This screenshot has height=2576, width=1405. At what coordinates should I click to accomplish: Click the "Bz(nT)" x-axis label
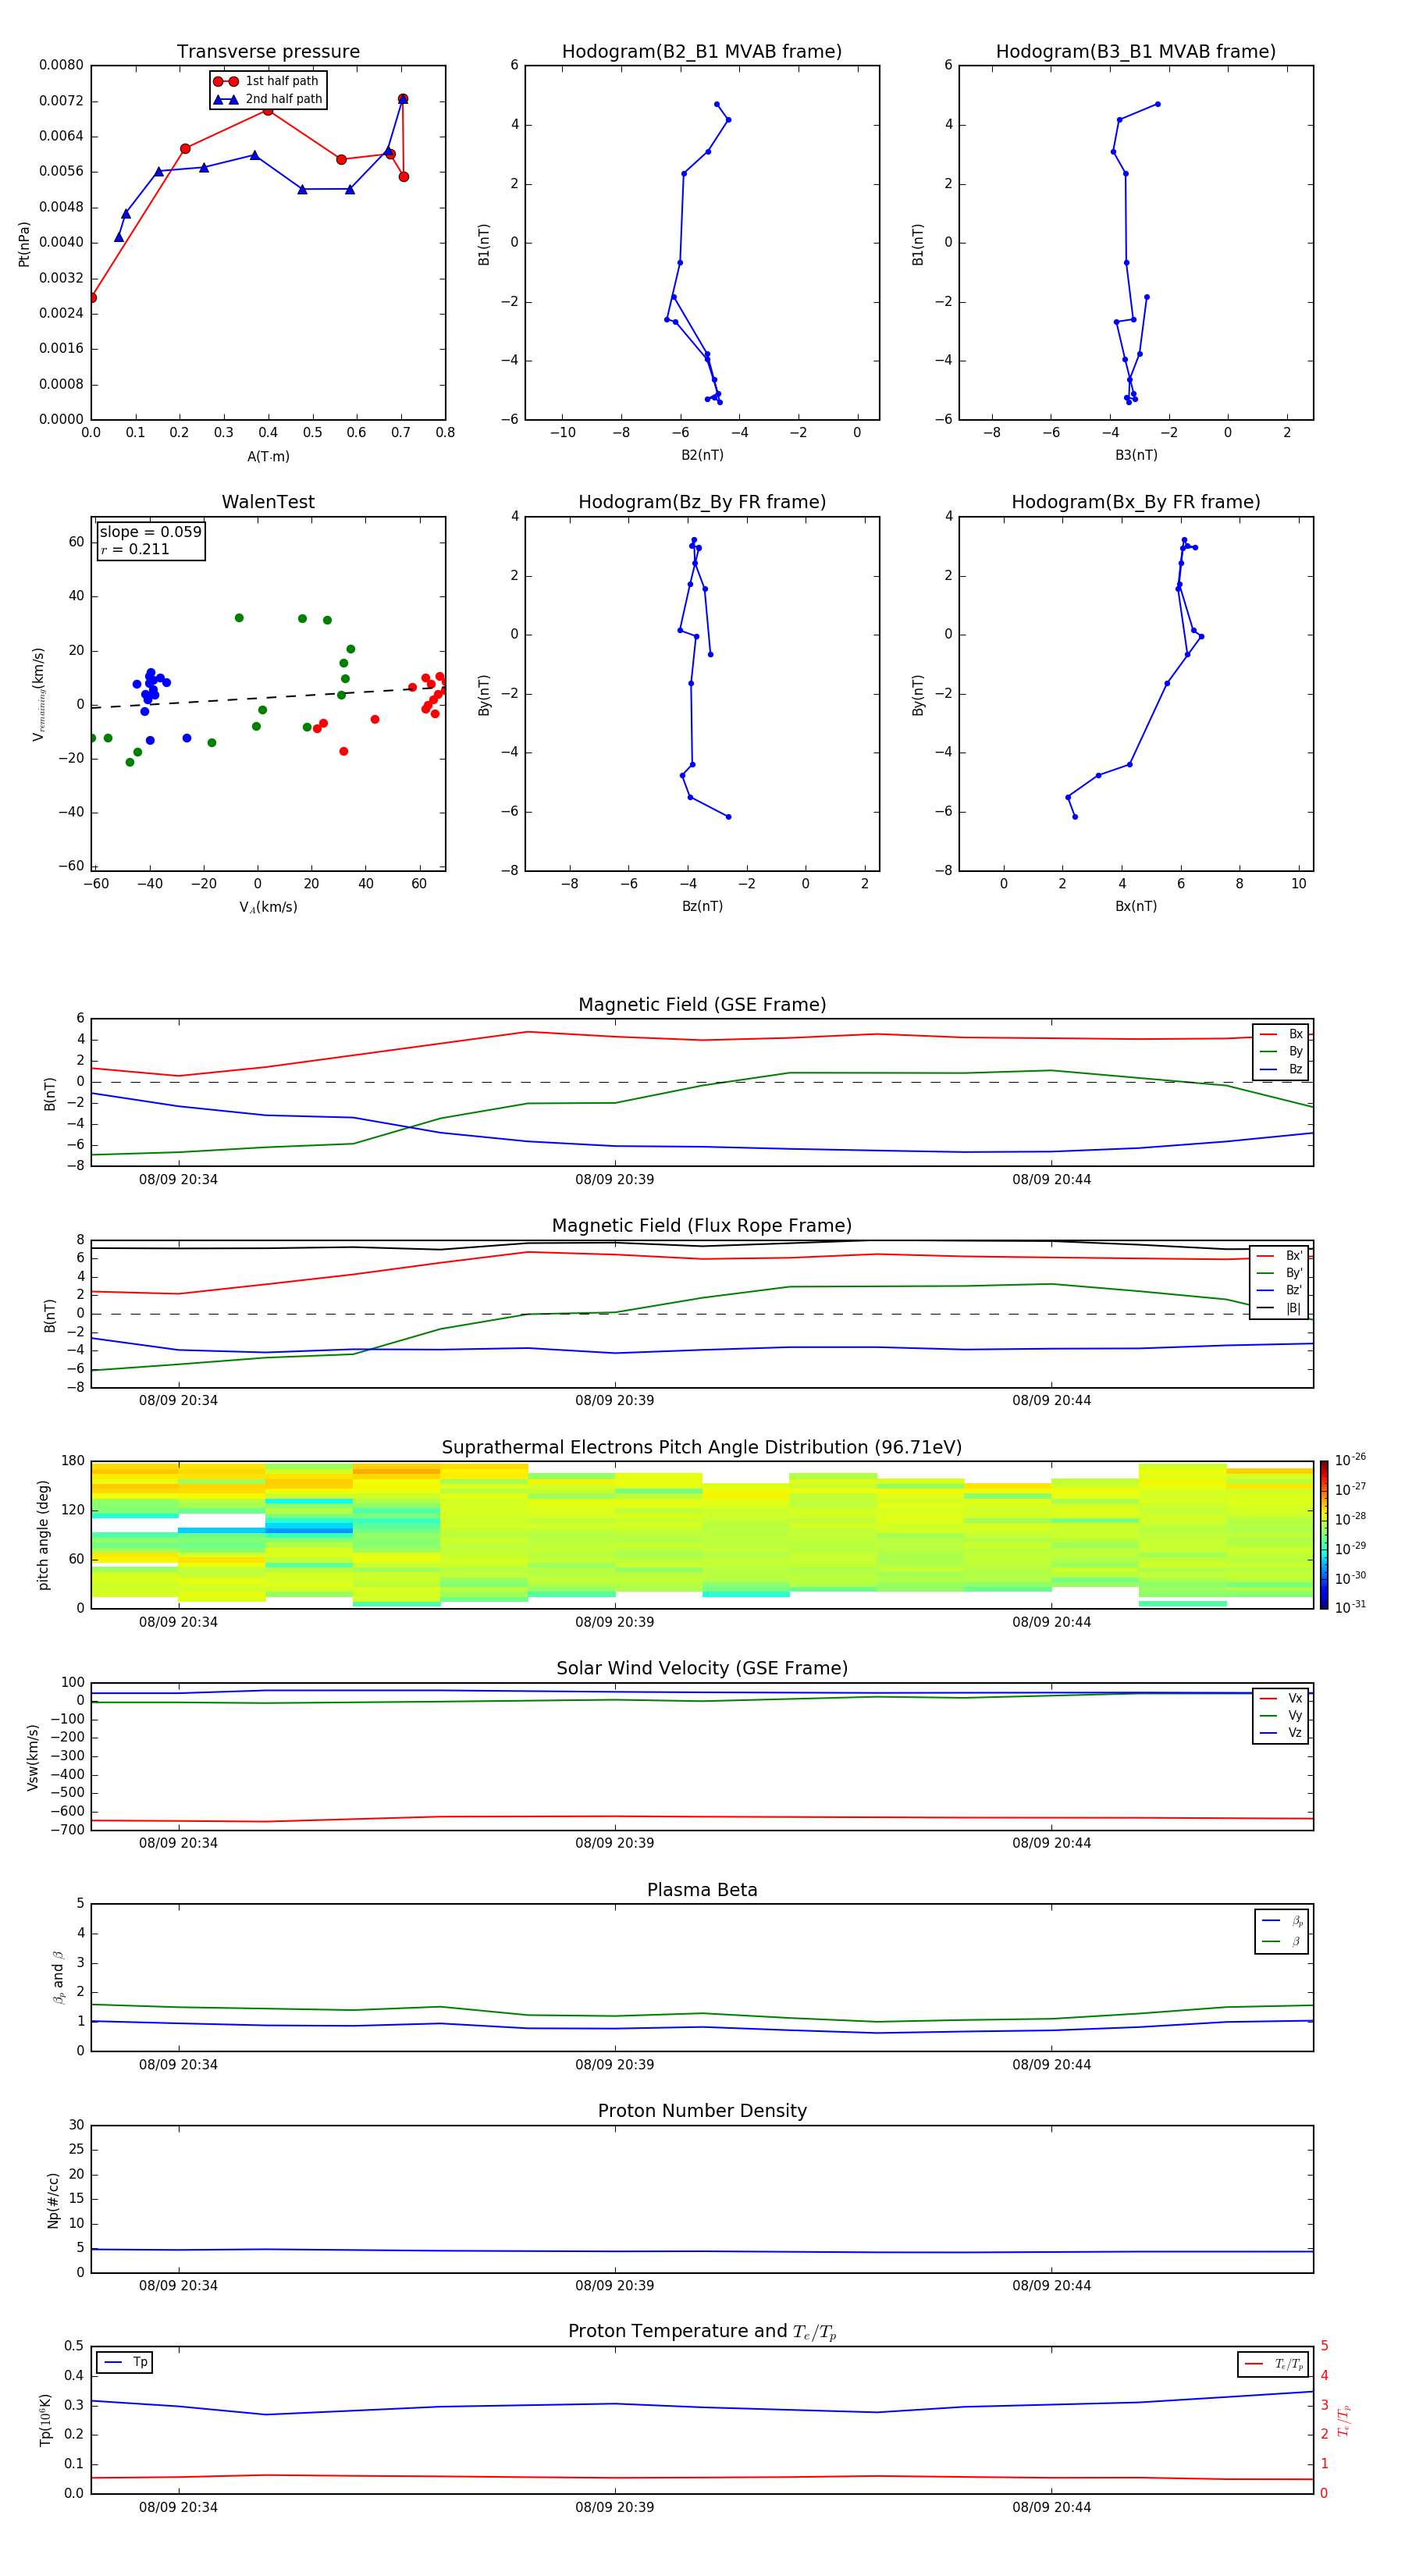click(x=702, y=906)
